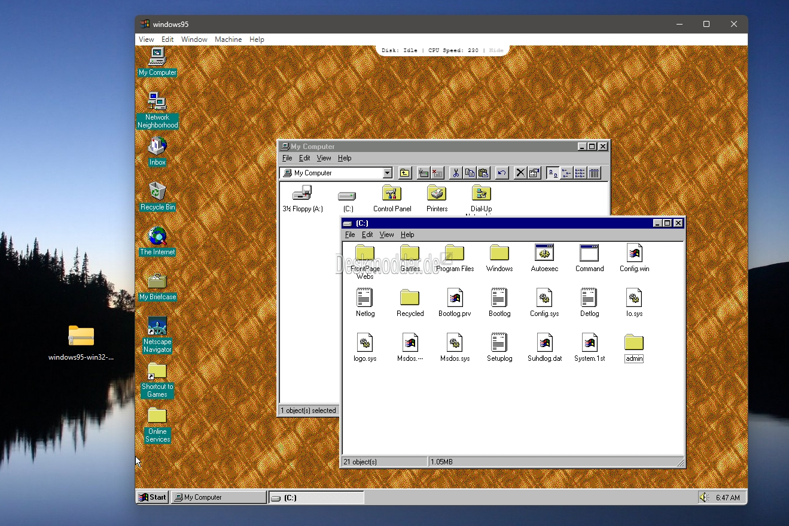Select the Autoexec file icon
Viewport: 789px width, 526px height.
pyautogui.click(x=544, y=259)
